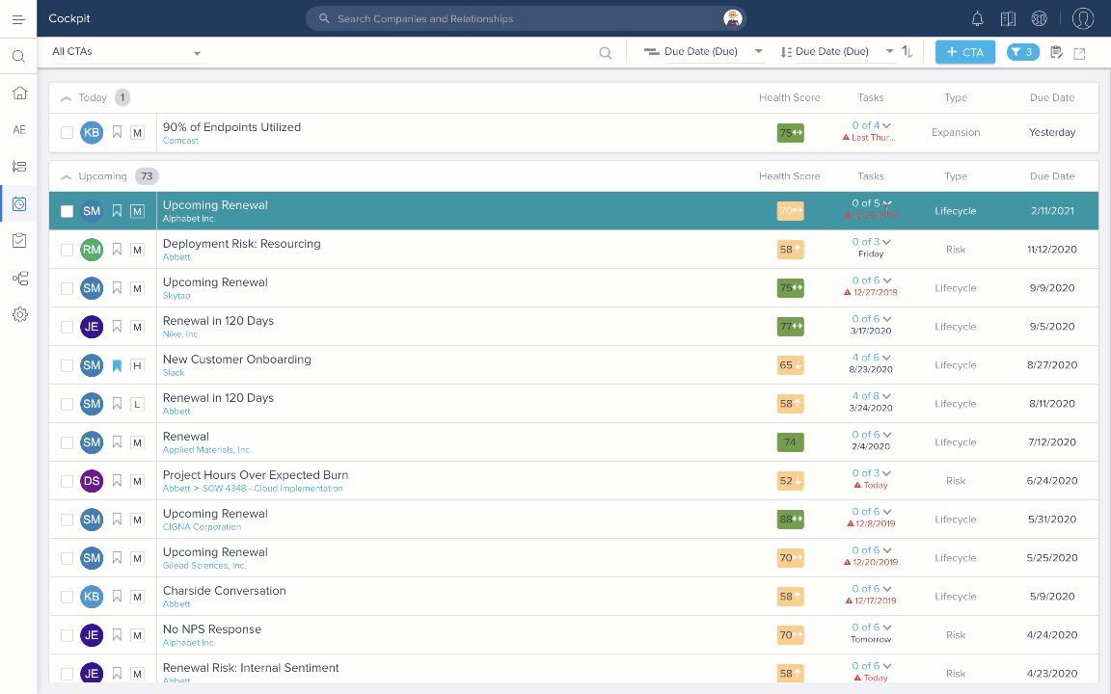Click the home icon in left sidebar
1111x694 pixels.
coord(19,93)
